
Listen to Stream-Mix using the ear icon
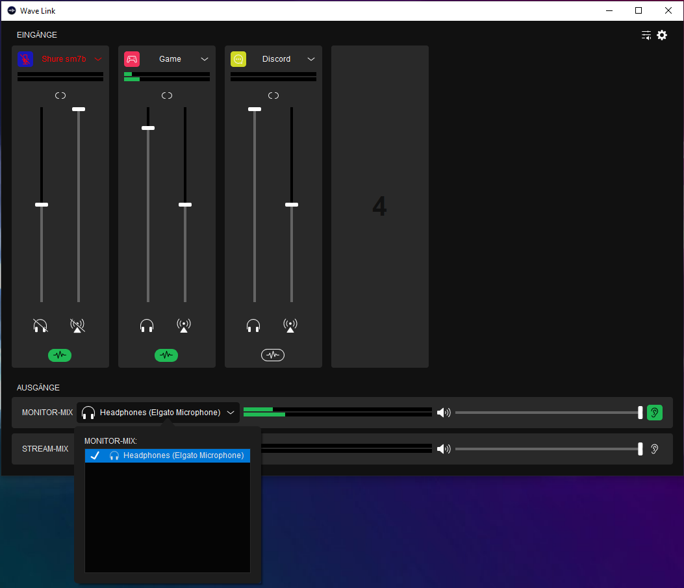tap(654, 449)
